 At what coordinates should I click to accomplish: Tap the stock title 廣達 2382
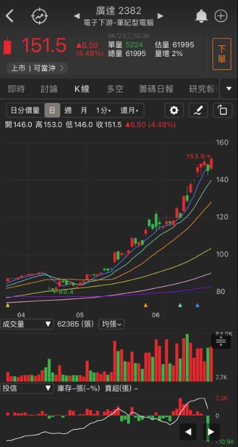point(119,11)
